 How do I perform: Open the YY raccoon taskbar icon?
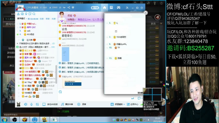click(x=44, y=120)
